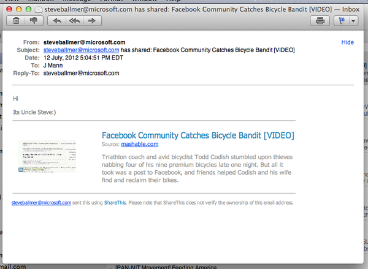Hide the message header details
Screen dimensions: 368x269
click(347, 42)
